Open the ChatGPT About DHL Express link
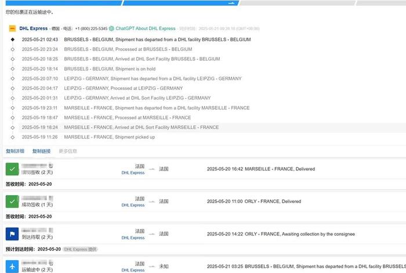406x273 pixels. 145,28
